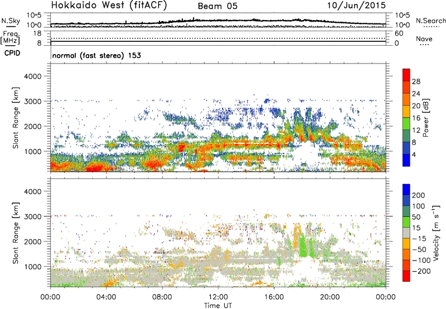Click the '18' frequency axis value
The image size is (446, 309).
point(37,33)
